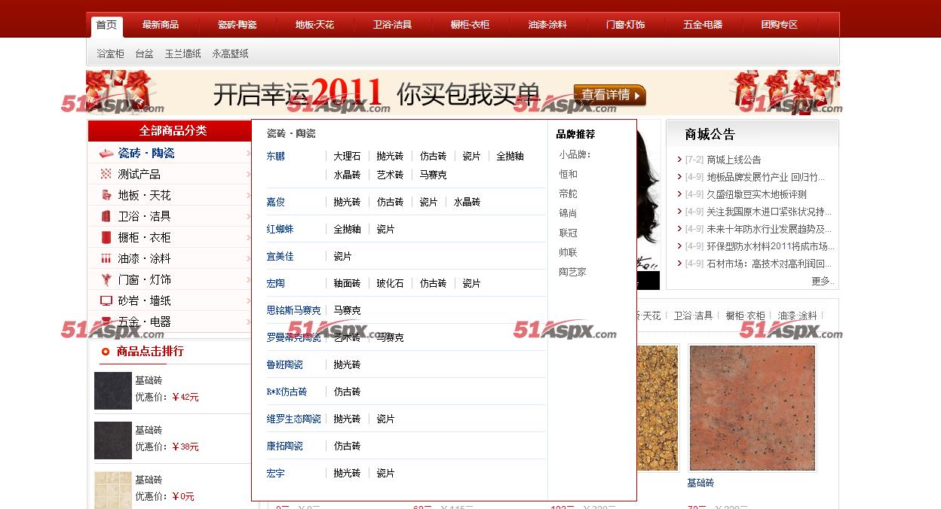Select 地板·天花 in the red navigation bar
The height and width of the screenshot is (509, 941).
click(x=315, y=25)
